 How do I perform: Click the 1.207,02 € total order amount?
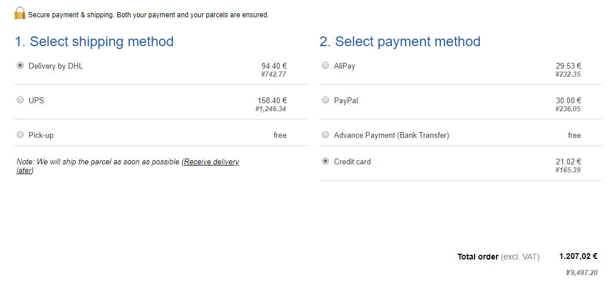click(578, 257)
